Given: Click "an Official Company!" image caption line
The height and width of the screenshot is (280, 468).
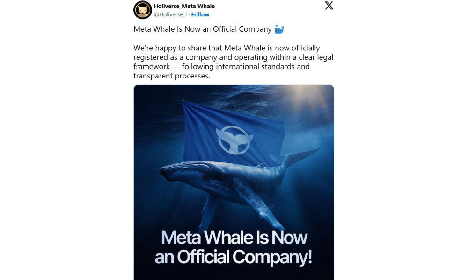Looking at the screenshot, I should [x=233, y=257].
